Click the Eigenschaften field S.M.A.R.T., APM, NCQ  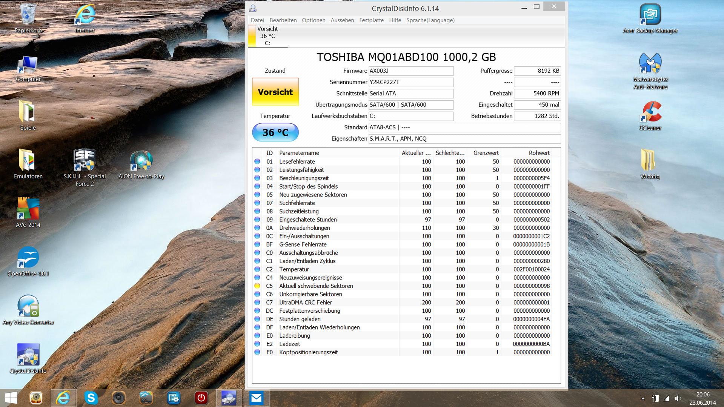[464, 139]
